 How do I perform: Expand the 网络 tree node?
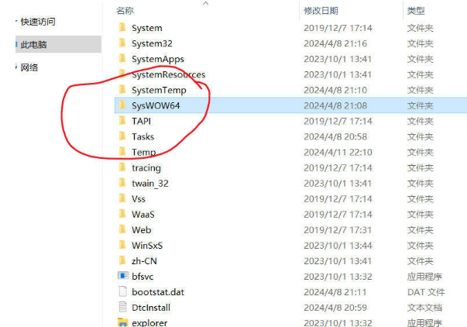(x=16, y=67)
